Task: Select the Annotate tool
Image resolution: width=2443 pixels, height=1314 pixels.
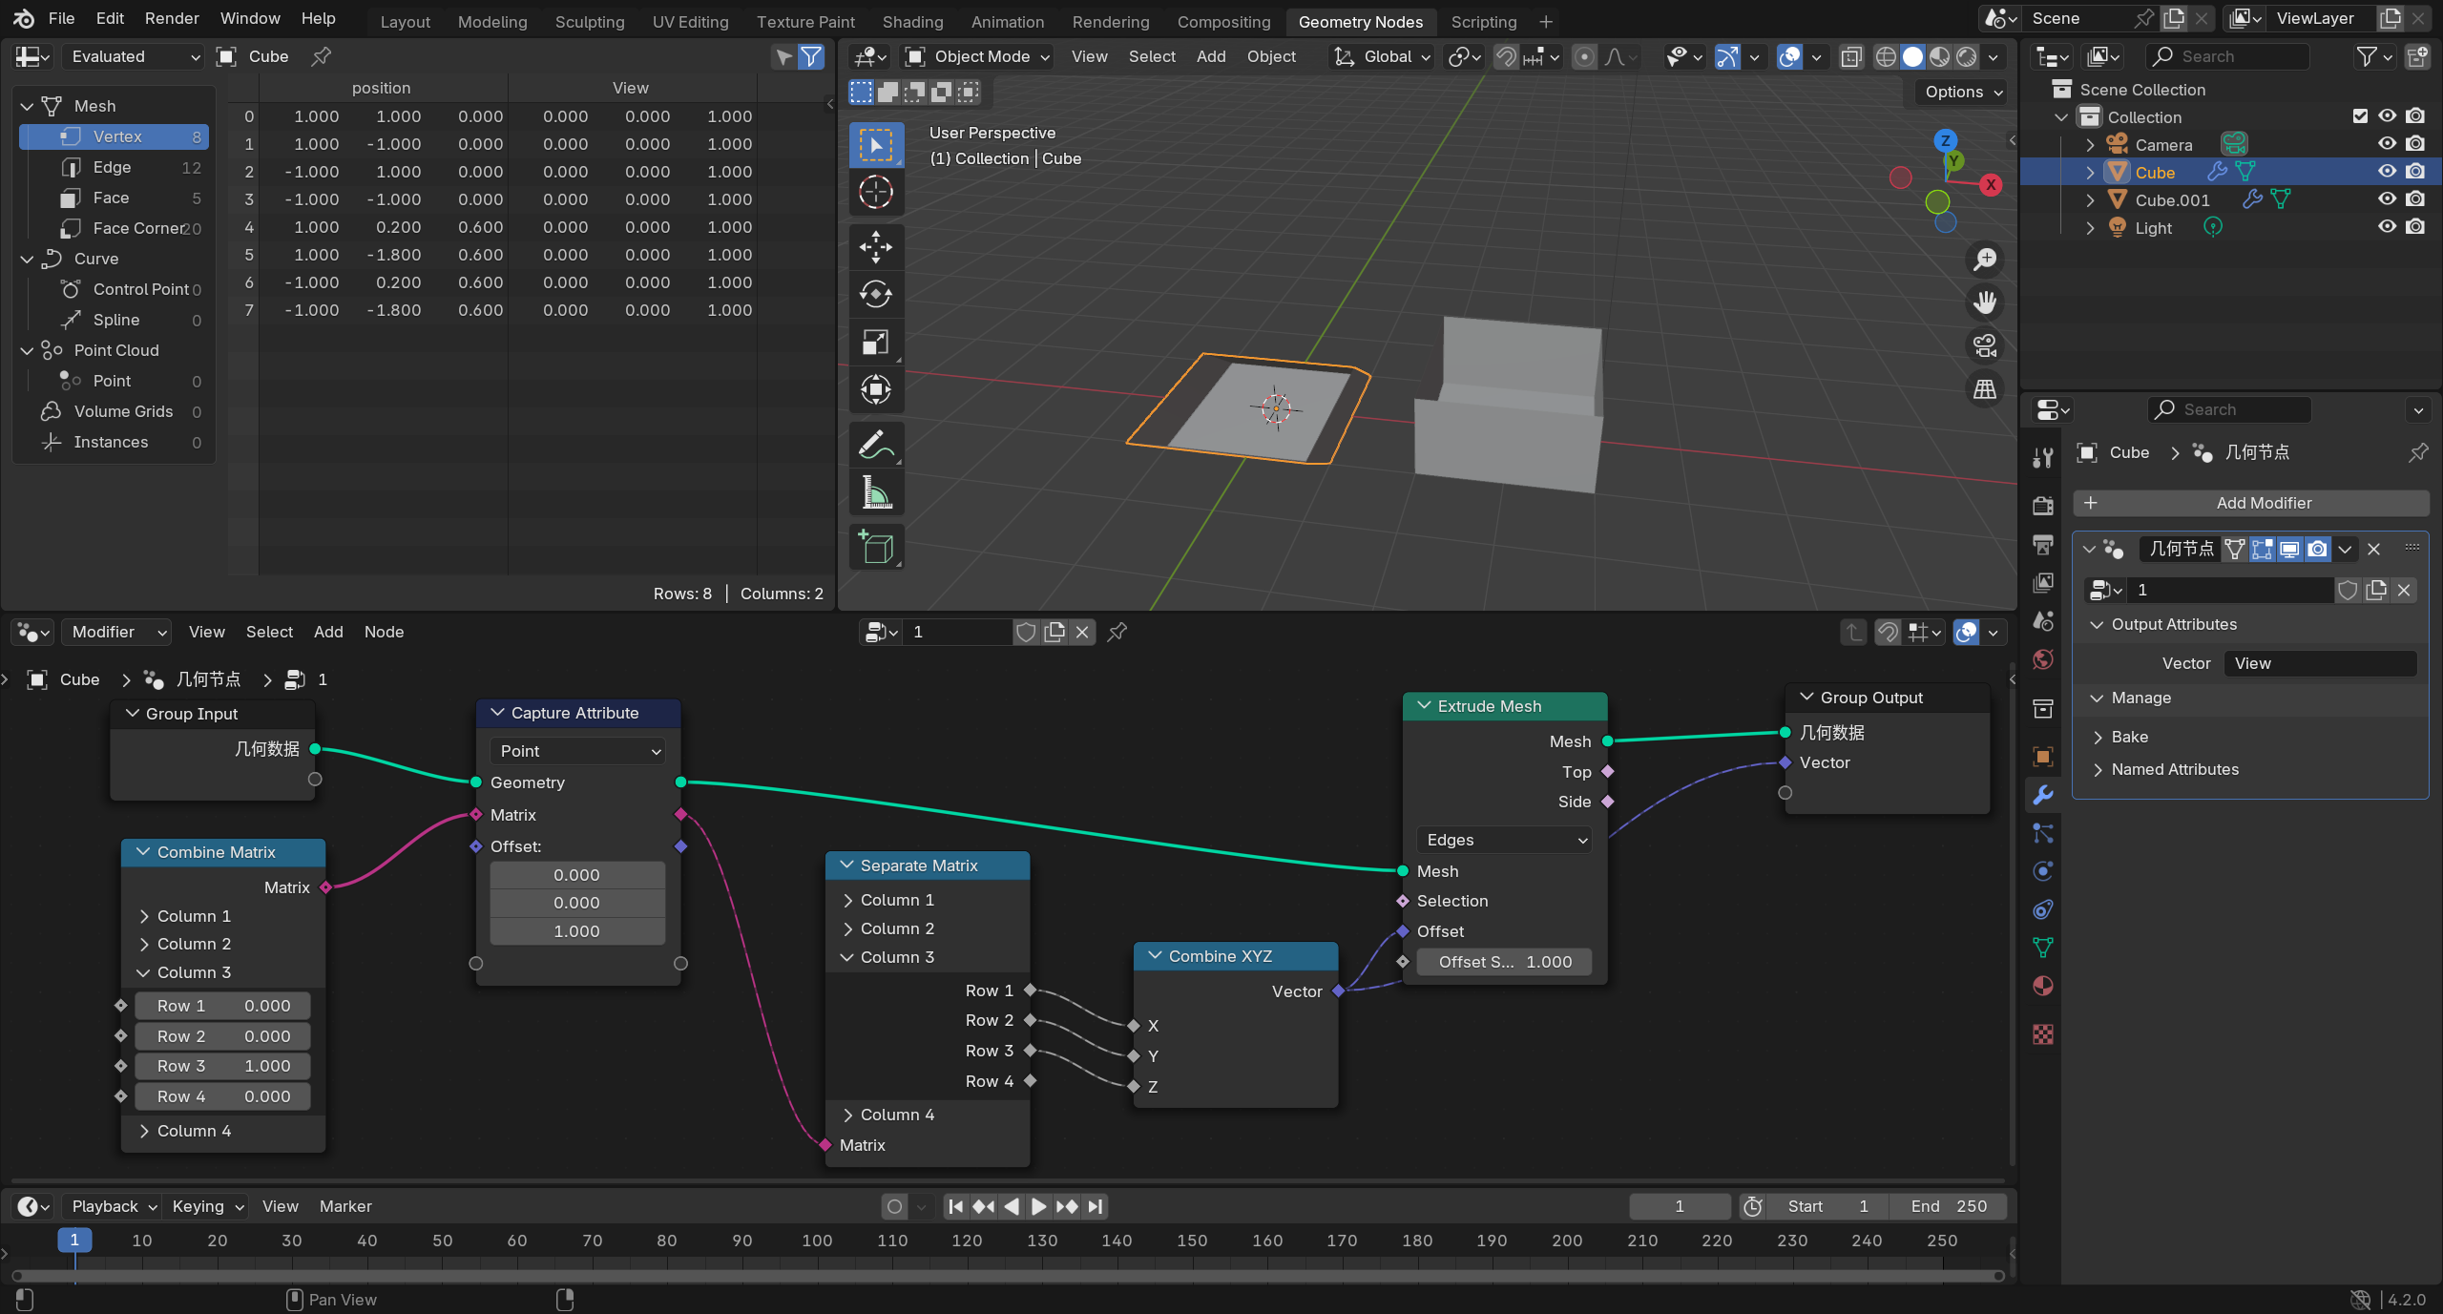Action: click(x=875, y=444)
